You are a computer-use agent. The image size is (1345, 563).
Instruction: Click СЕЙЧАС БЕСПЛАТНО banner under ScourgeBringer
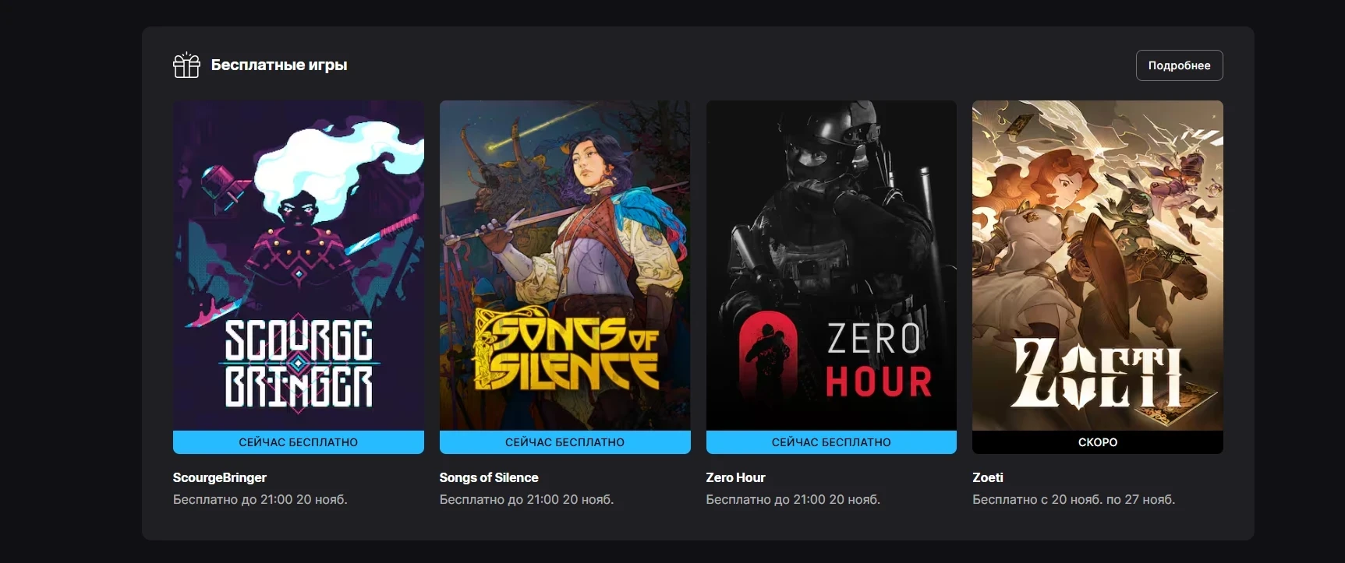tap(299, 442)
